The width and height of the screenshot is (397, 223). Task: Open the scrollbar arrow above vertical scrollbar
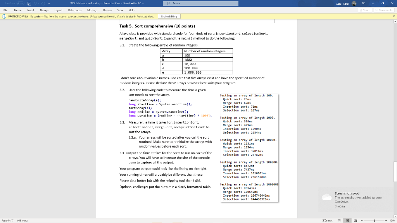click(x=395, y=22)
